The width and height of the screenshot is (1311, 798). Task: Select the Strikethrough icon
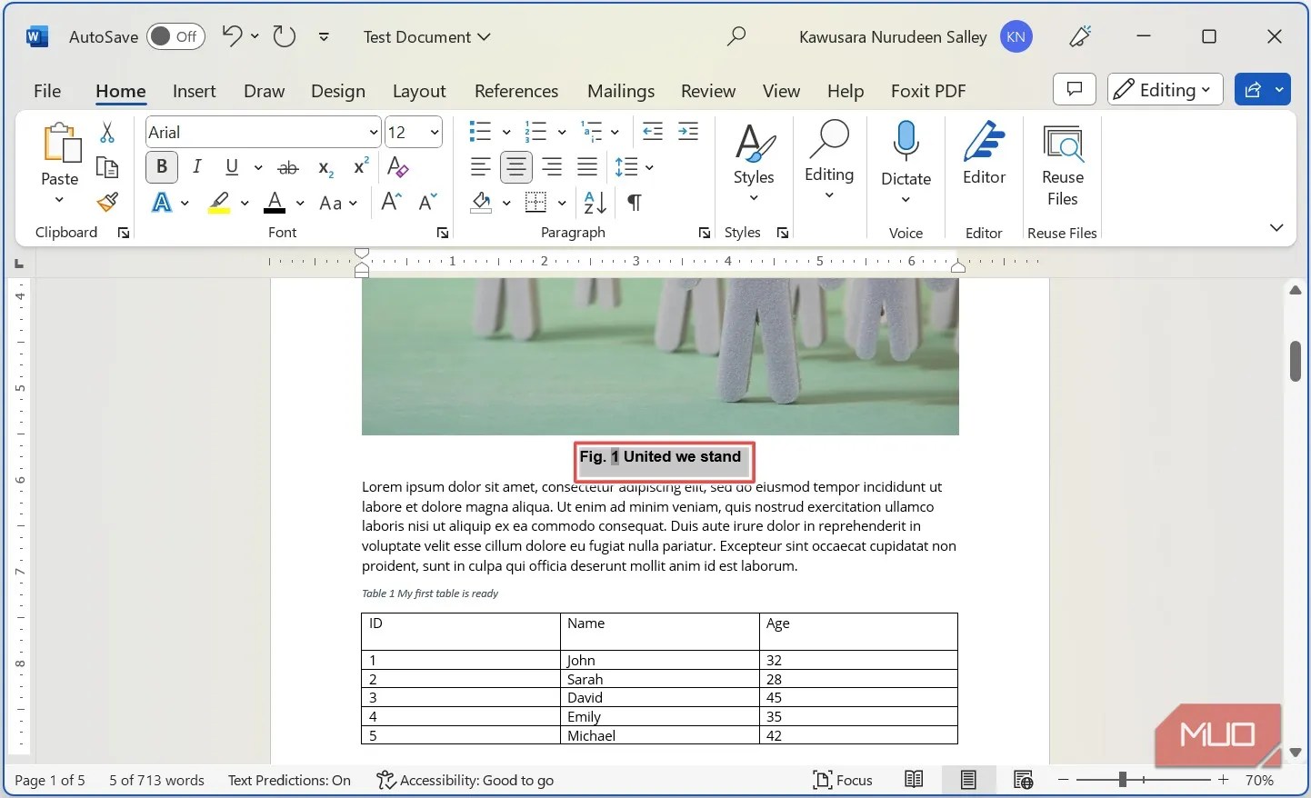pyautogui.click(x=288, y=167)
